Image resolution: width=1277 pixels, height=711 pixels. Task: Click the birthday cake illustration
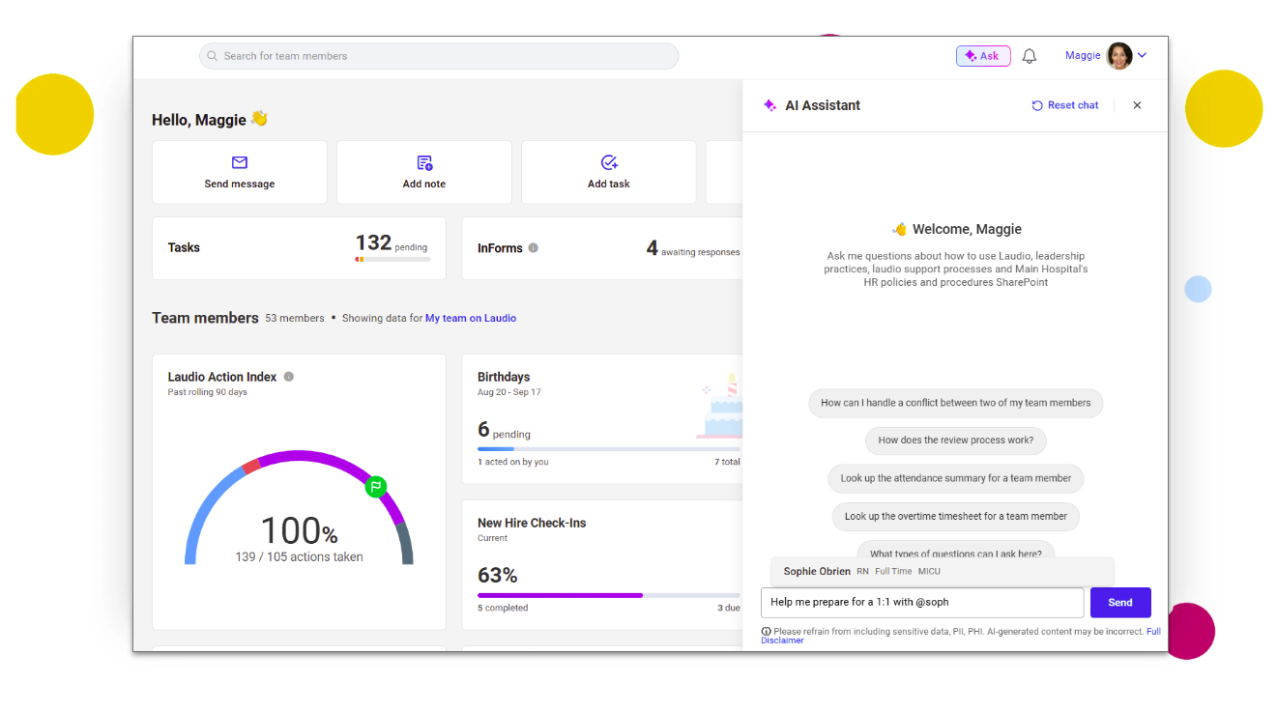720,406
